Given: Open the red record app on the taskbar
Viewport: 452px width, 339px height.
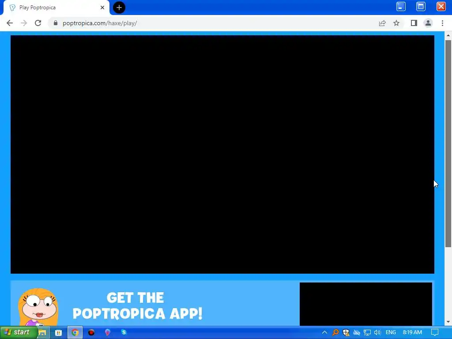Looking at the screenshot, I should pyautogui.click(x=91, y=333).
